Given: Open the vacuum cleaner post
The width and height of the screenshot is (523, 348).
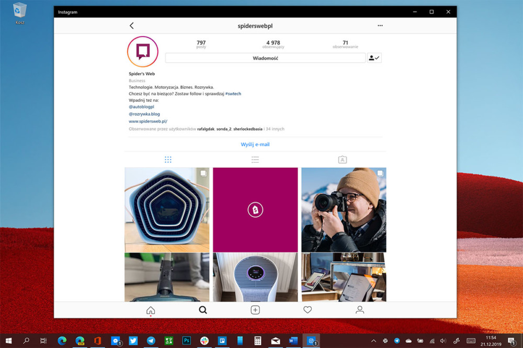Looking at the screenshot, I should (x=167, y=277).
